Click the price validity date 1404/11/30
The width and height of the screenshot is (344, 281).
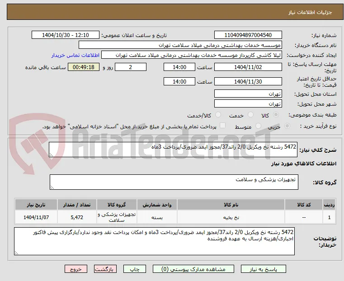point(248,81)
